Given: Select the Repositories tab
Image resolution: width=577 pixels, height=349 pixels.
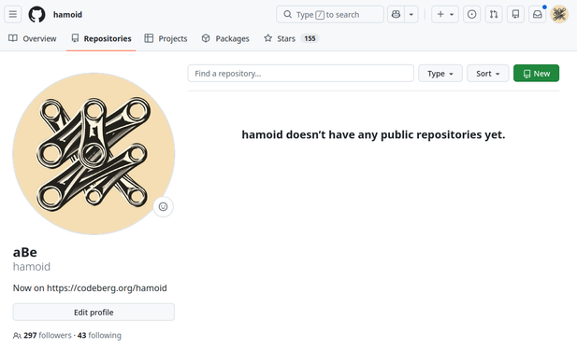Looking at the screenshot, I should 101,38.
